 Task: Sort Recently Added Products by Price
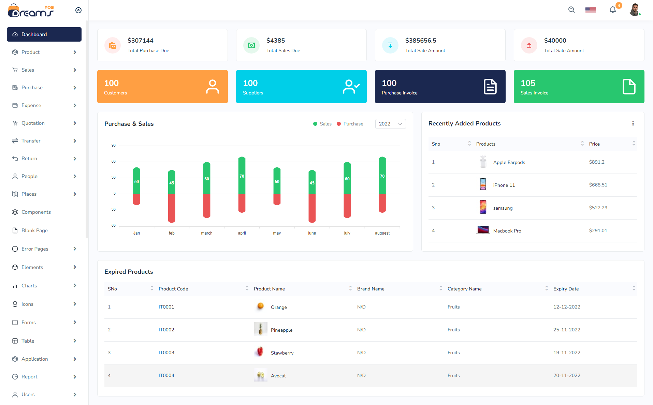click(634, 144)
